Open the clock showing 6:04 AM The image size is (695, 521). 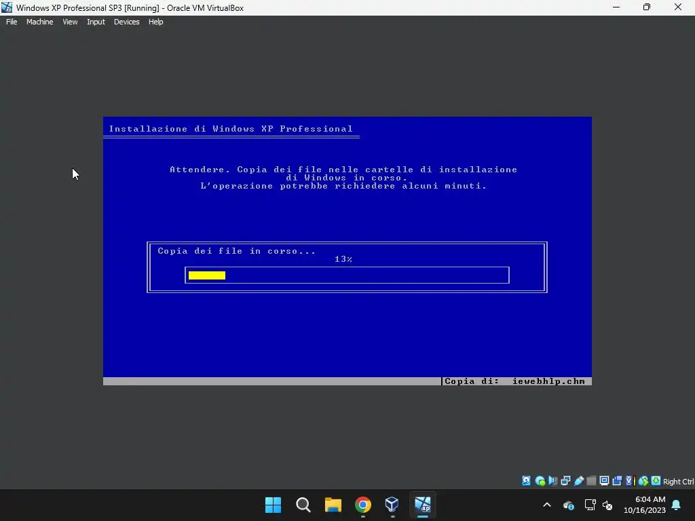pyautogui.click(x=645, y=505)
